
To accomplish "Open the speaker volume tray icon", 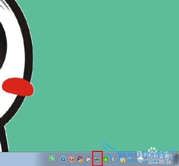I will click(114, 159).
